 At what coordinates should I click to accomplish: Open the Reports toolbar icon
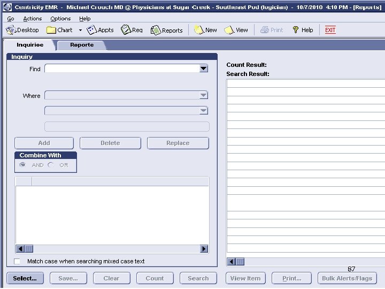click(x=156, y=30)
